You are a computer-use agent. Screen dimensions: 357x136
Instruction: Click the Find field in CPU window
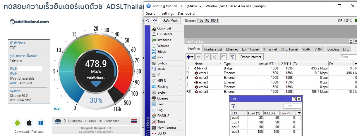[x=292, y=106]
